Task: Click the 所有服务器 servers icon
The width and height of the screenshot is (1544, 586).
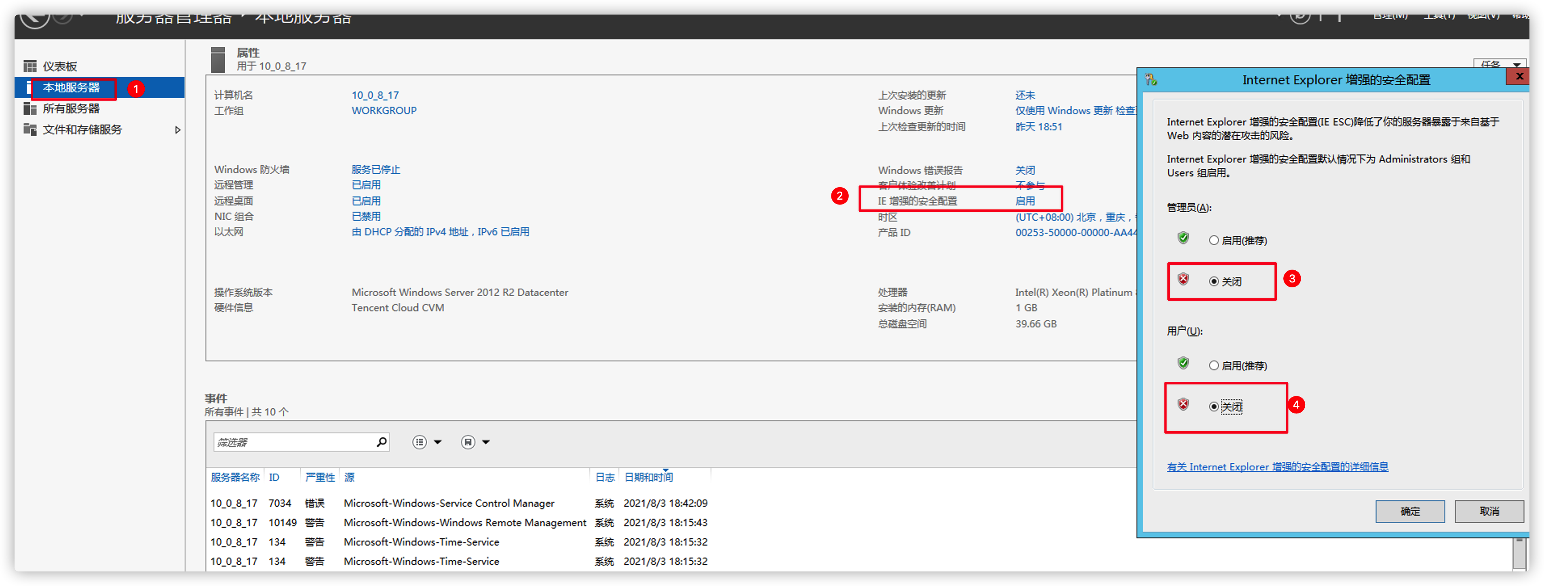Action: pyautogui.click(x=30, y=108)
